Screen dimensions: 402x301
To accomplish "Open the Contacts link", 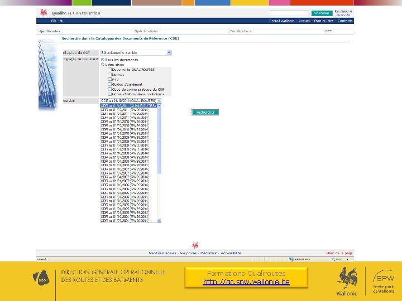I will tap(345, 21).
